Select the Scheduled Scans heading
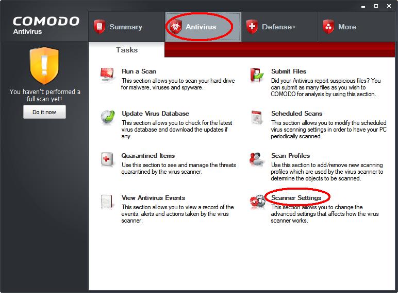 click(296, 114)
